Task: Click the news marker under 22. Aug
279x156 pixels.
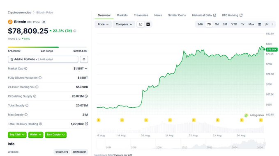Action: coord(194,120)
